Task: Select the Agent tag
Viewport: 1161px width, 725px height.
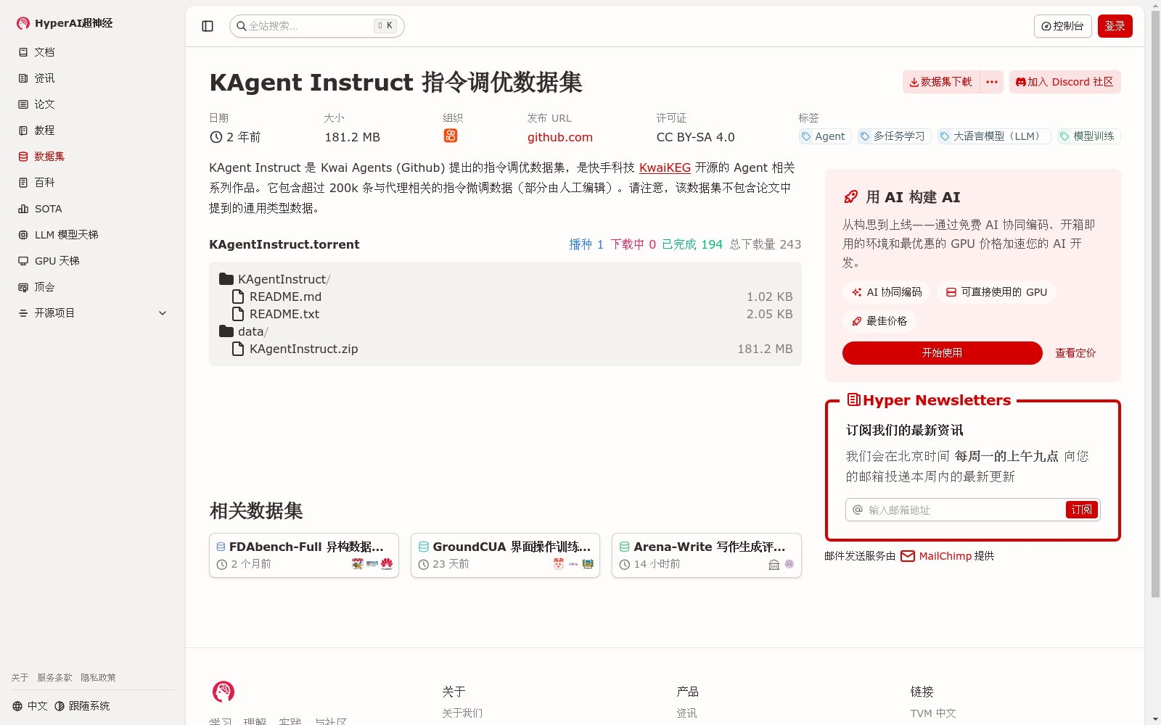Action: pyautogui.click(x=824, y=136)
